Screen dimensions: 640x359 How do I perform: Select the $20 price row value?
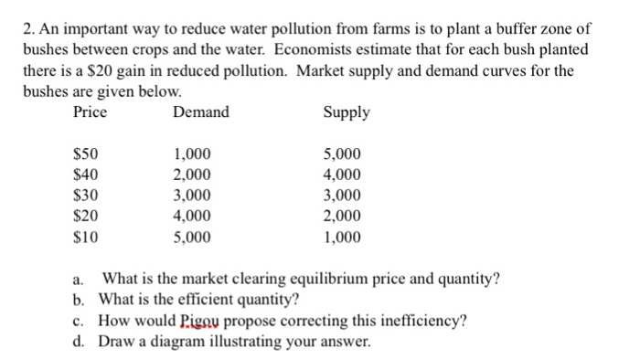(x=85, y=216)
